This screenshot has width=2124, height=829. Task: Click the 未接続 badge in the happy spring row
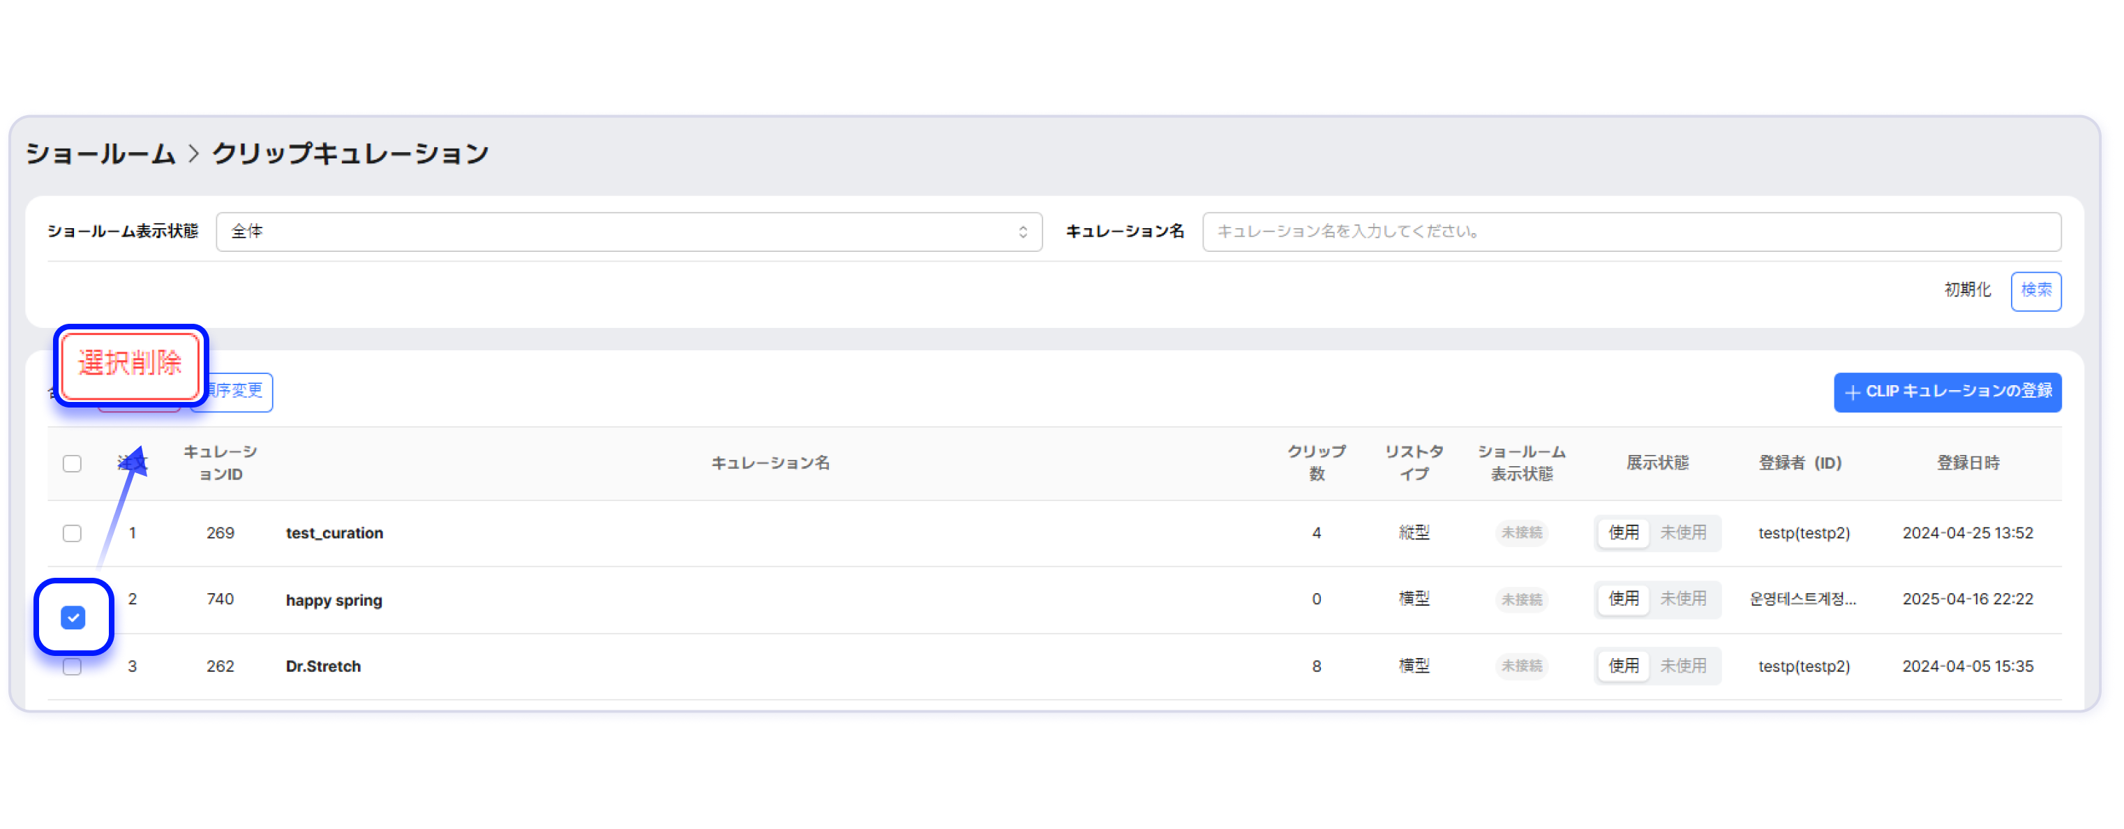pos(1520,599)
